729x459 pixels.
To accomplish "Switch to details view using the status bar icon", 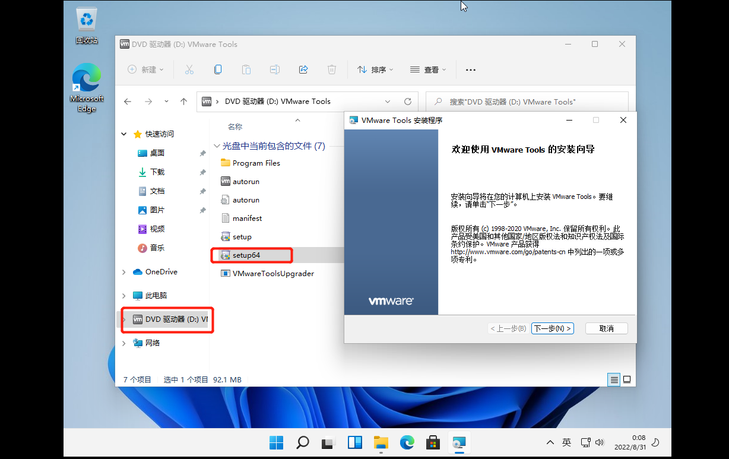I will pyautogui.click(x=614, y=379).
